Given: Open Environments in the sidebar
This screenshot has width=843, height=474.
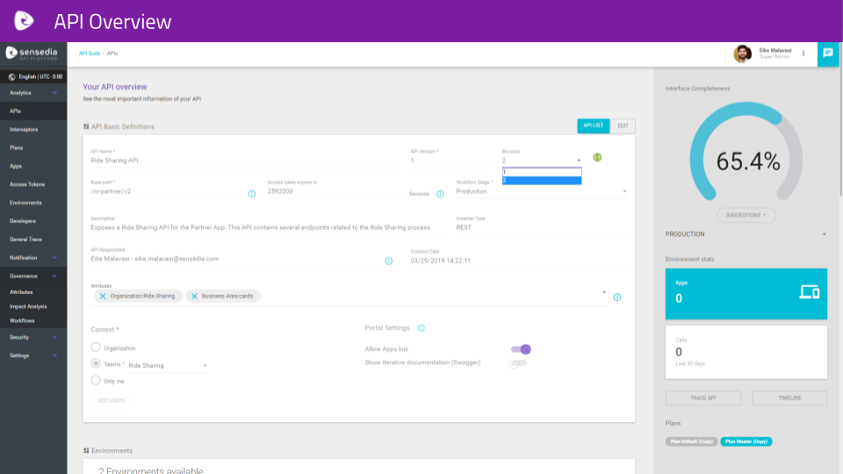Looking at the screenshot, I should coord(33,203).
